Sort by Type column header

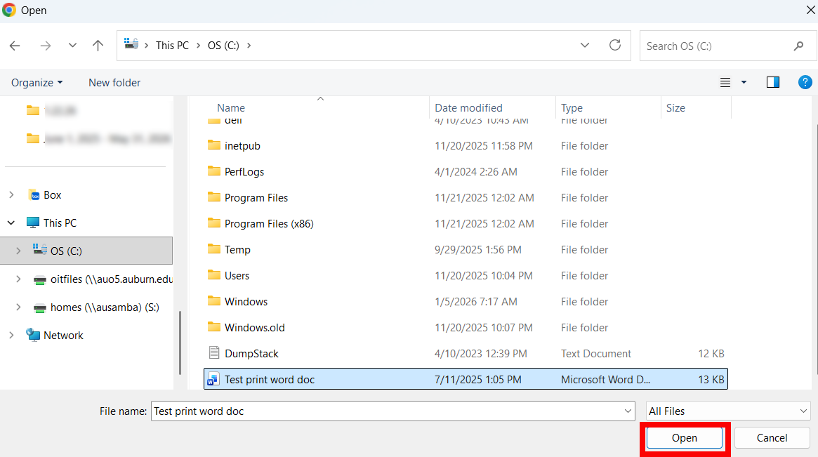point(572,108)
